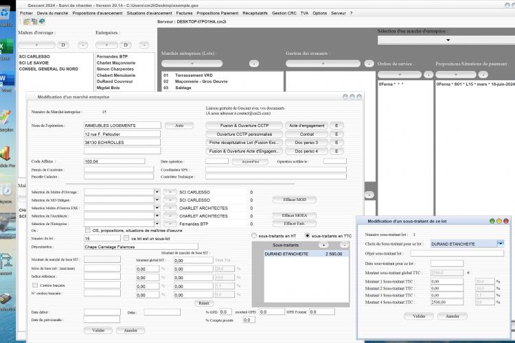Click the blue globe toolbar icon
This screenshot has height=343, width=515.
(42, 22)
